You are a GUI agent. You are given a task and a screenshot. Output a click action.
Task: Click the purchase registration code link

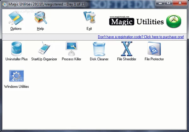[x=141, y=37]
